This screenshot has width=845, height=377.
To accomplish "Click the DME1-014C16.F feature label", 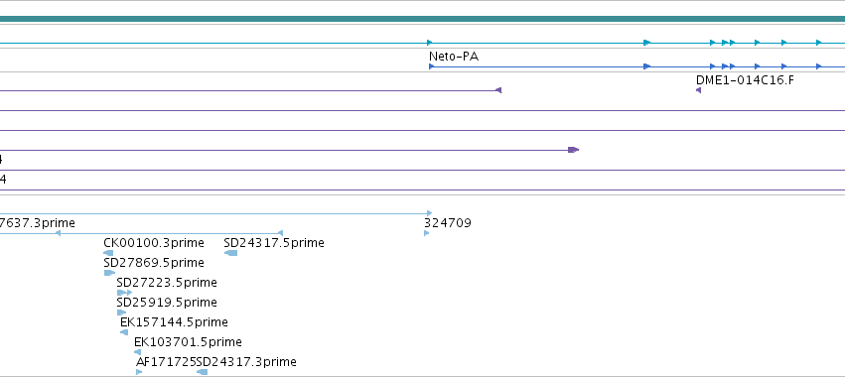I will coord(745,80).
